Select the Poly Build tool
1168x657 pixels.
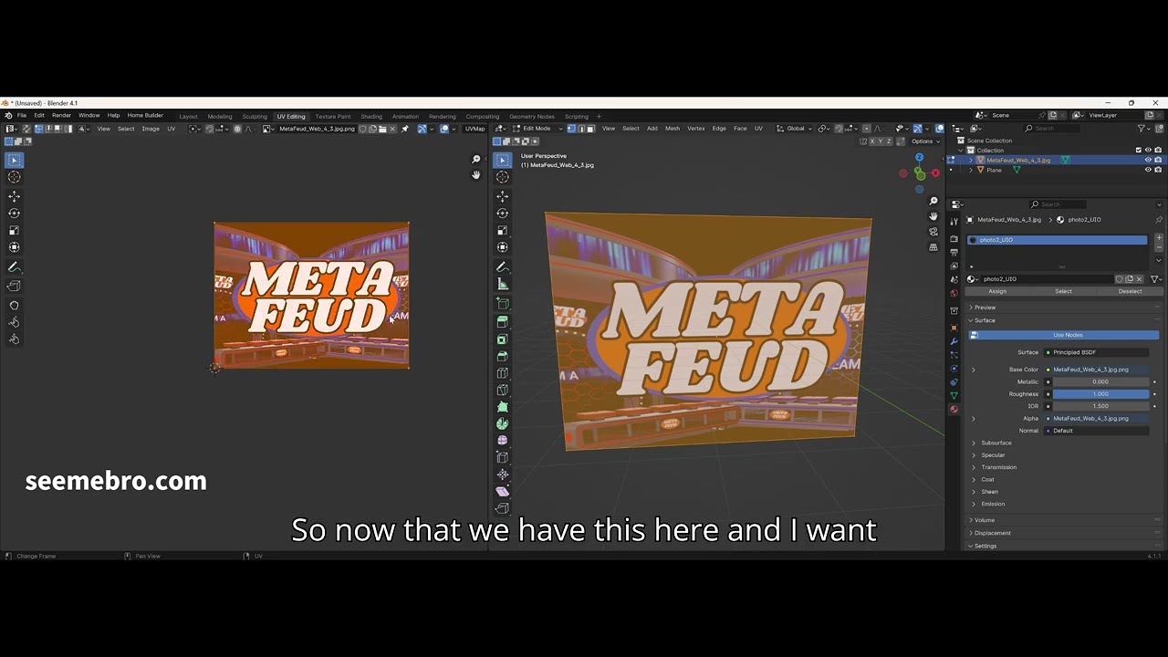point(502,406)
